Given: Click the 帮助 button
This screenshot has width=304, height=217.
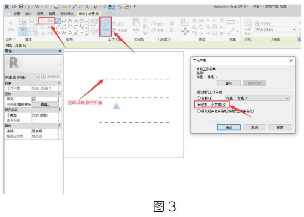Looking at the screenshot, I should tap(280, 127).
